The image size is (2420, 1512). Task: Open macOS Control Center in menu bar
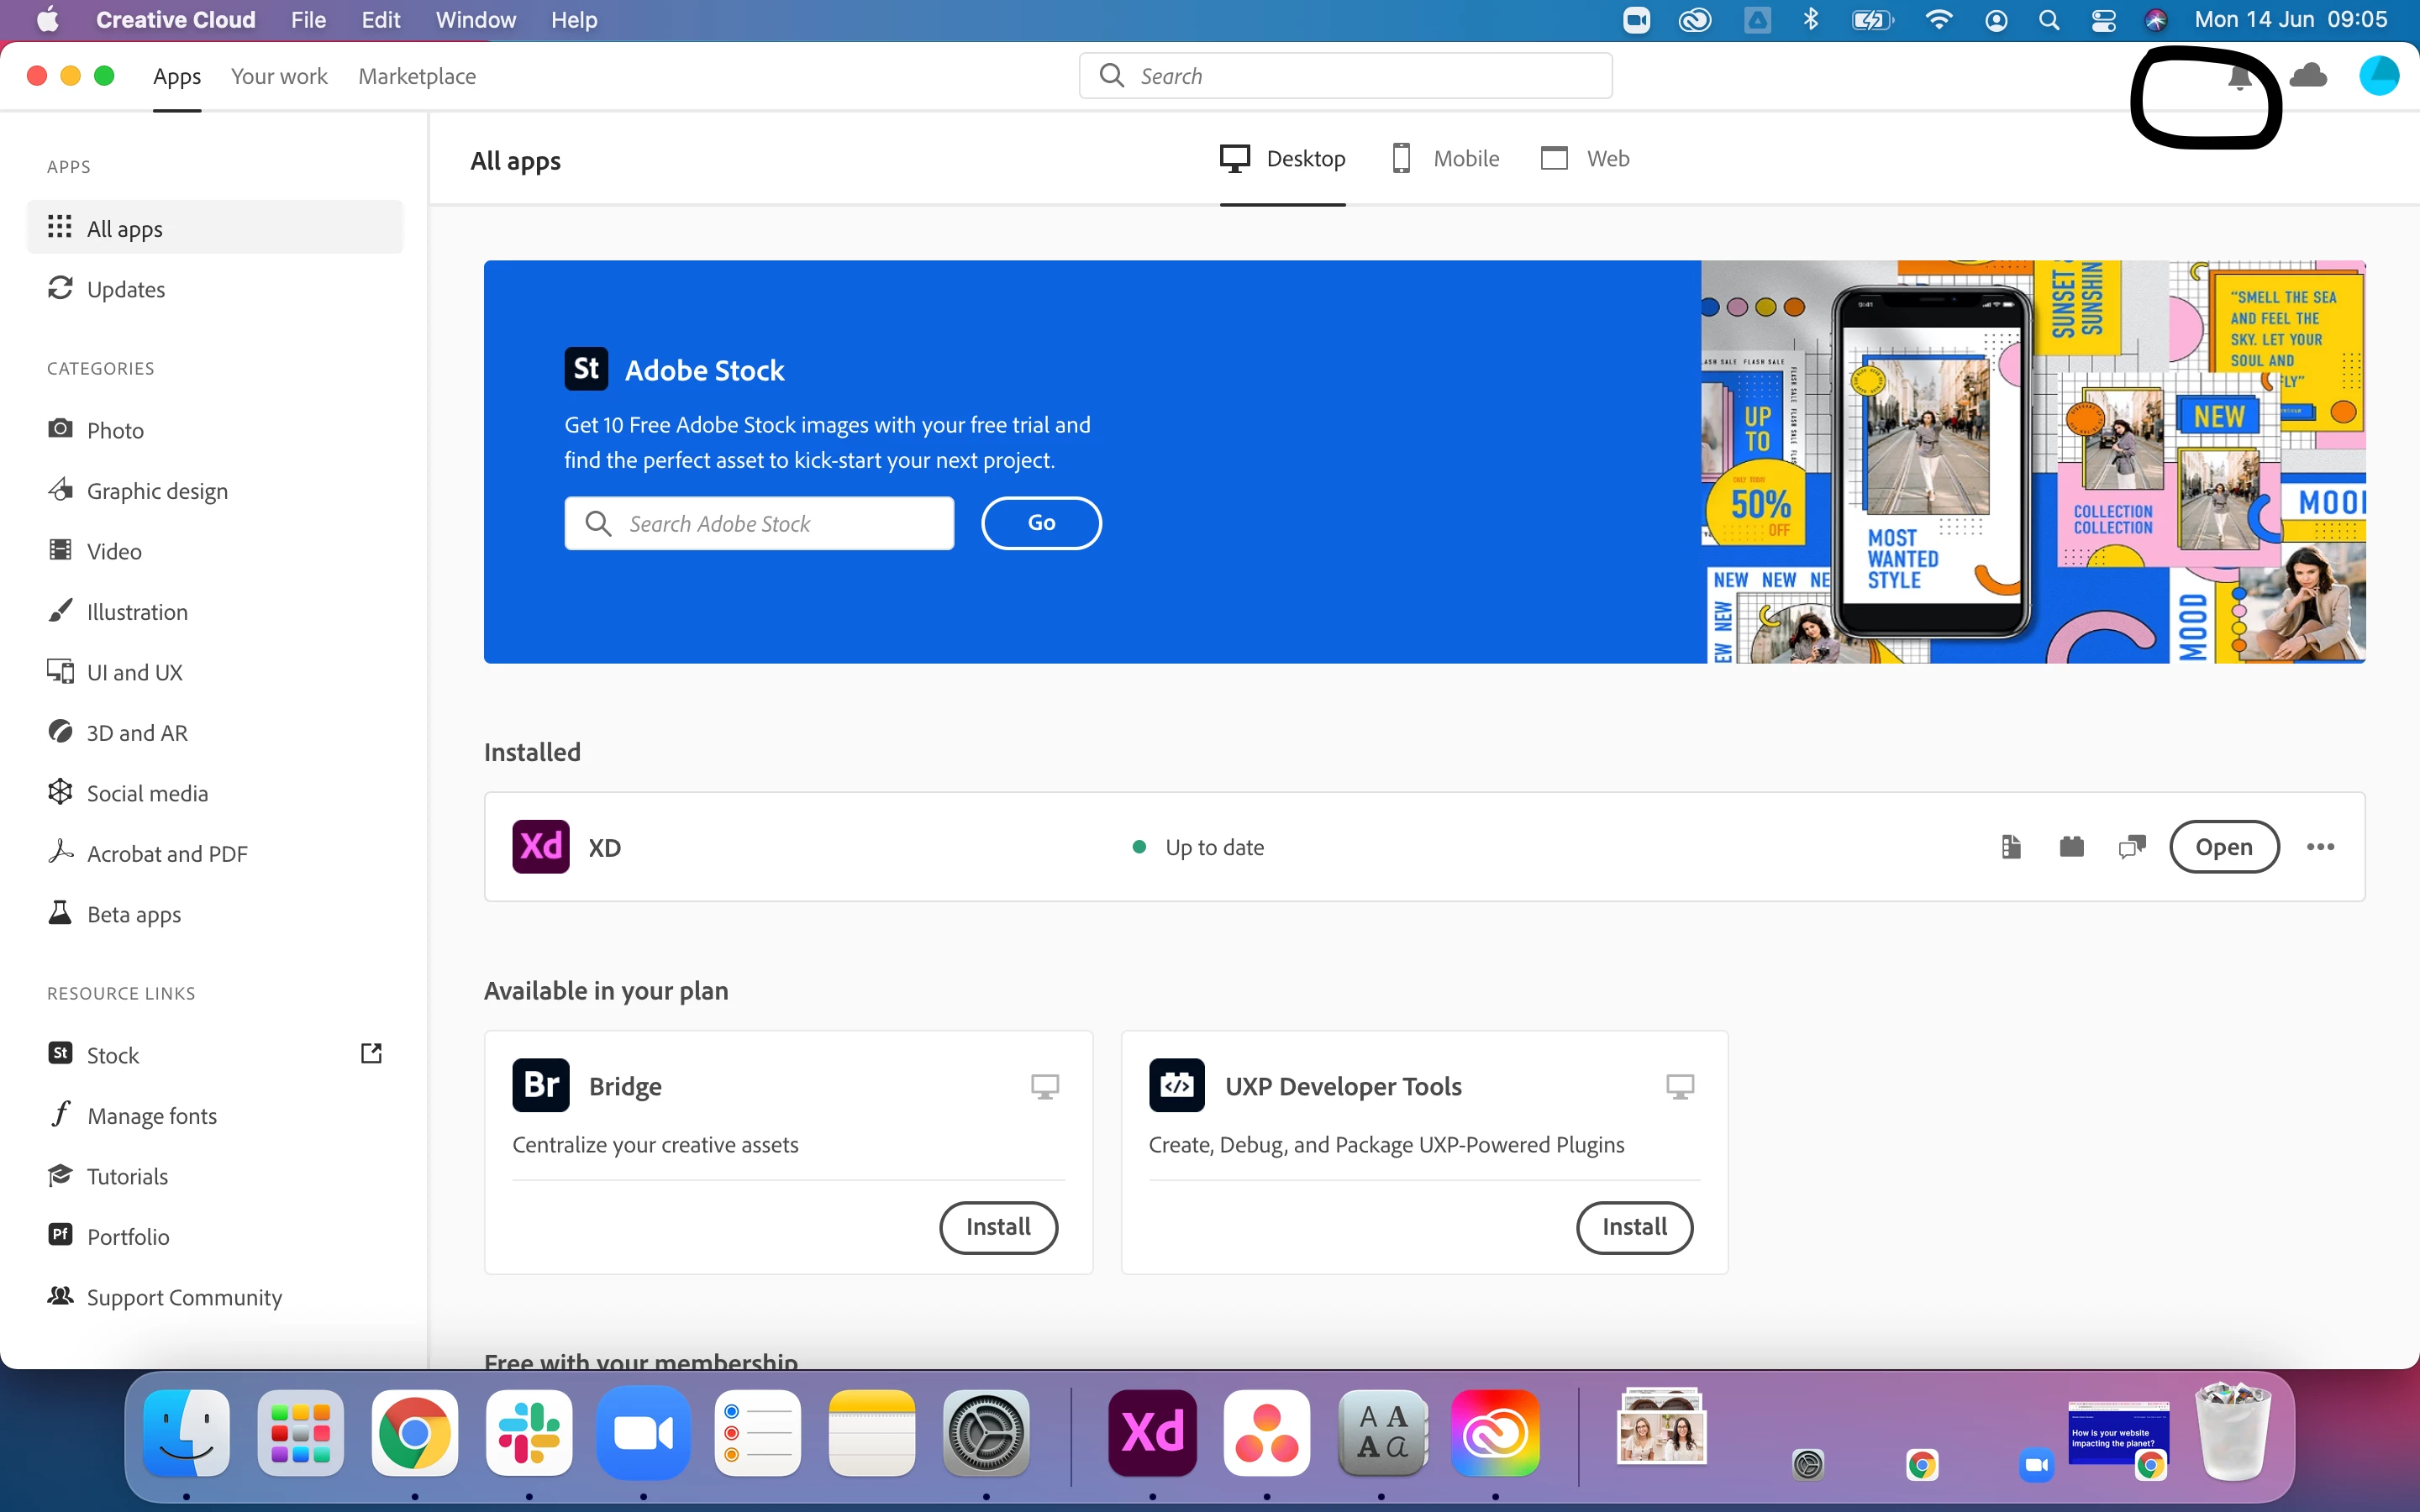coord(2103,20)
